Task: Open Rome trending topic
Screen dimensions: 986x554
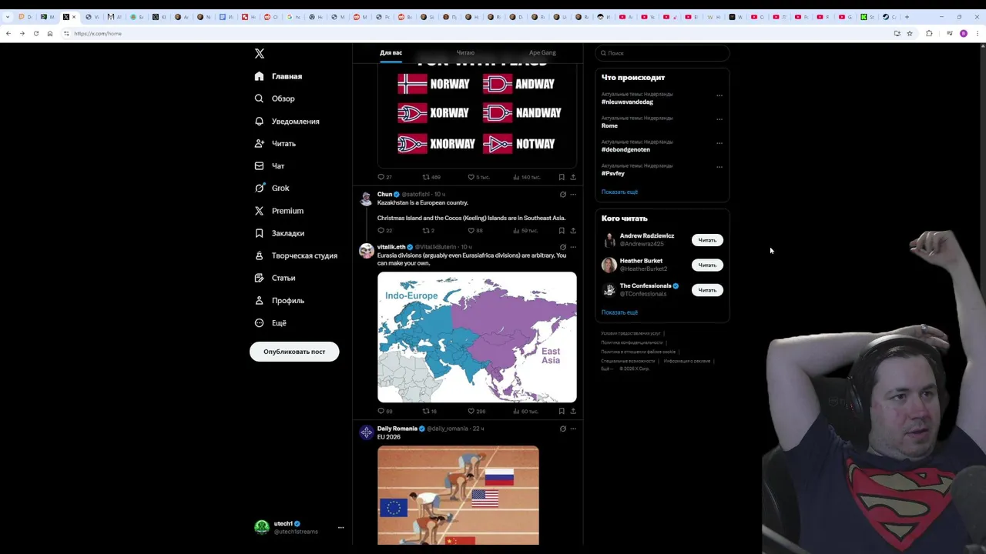Action: (x=609, y=125)
